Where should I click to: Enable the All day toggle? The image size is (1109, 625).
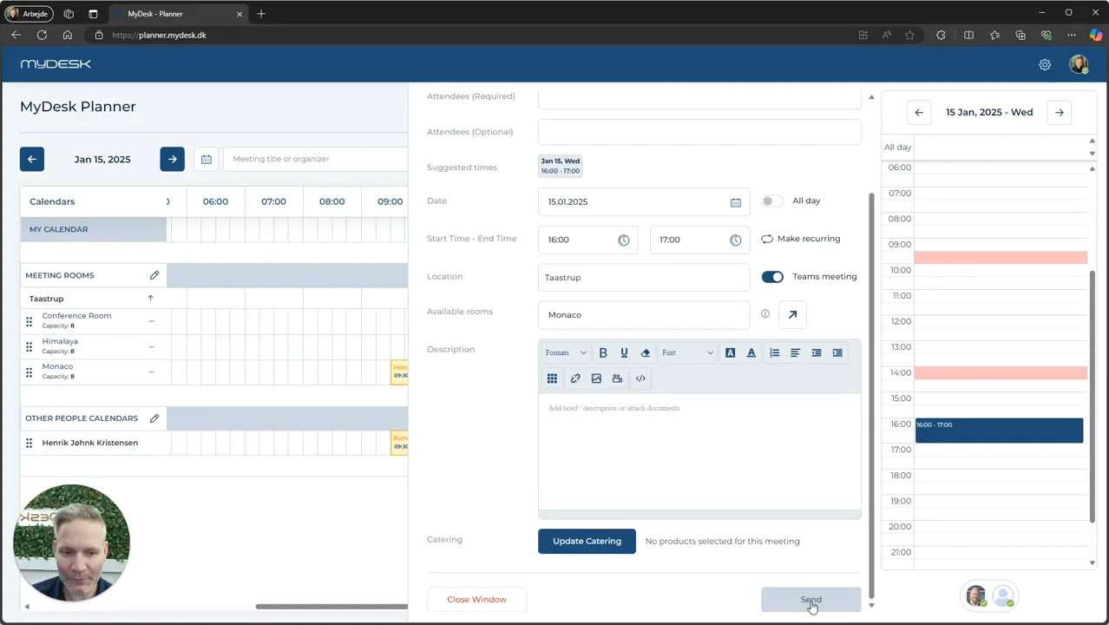tap(771, 201)
